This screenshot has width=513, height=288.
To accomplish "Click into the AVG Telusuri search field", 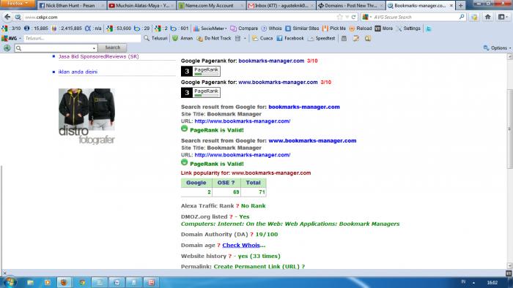I will [82, 38].
